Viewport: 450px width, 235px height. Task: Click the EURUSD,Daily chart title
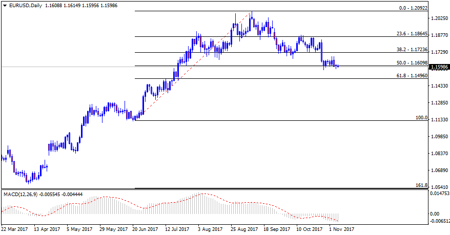pyautogui.click(x=26, y=5)
